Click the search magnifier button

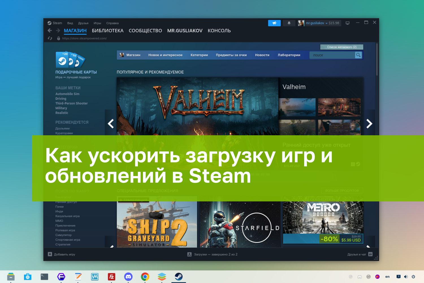(x=358, y=55)
